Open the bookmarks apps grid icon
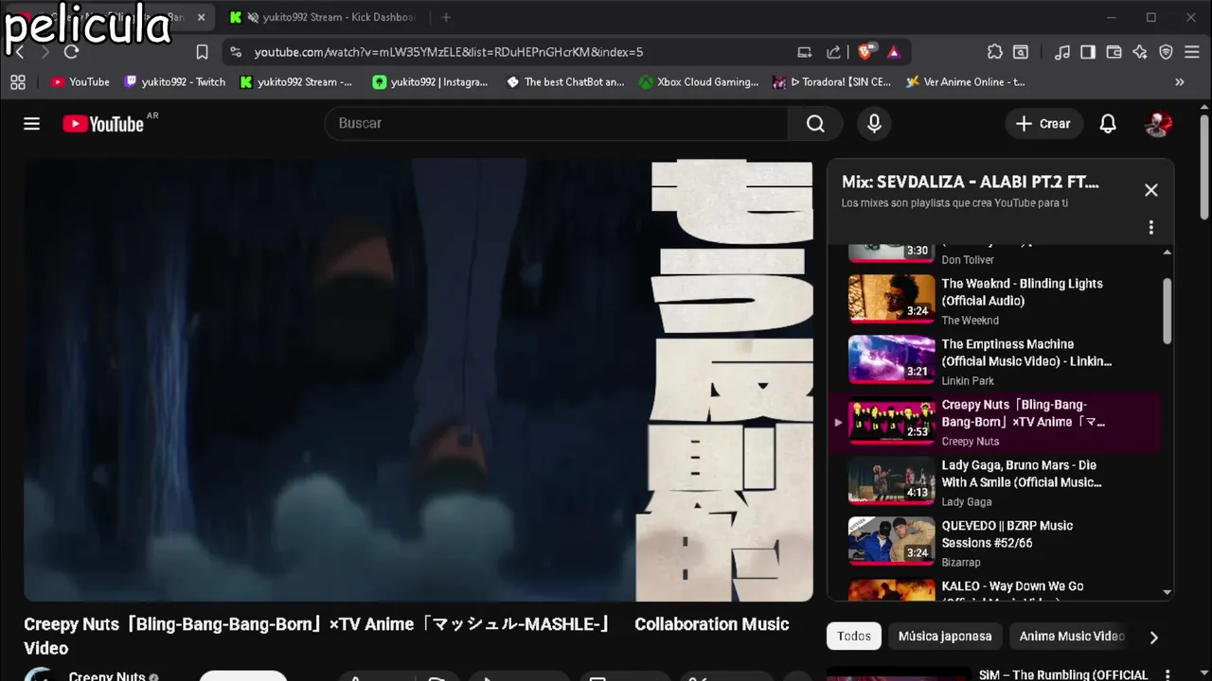The height and width of the screenshot is (681, 1212). coord(18,82)
